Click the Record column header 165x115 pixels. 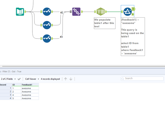pos(6,85)
